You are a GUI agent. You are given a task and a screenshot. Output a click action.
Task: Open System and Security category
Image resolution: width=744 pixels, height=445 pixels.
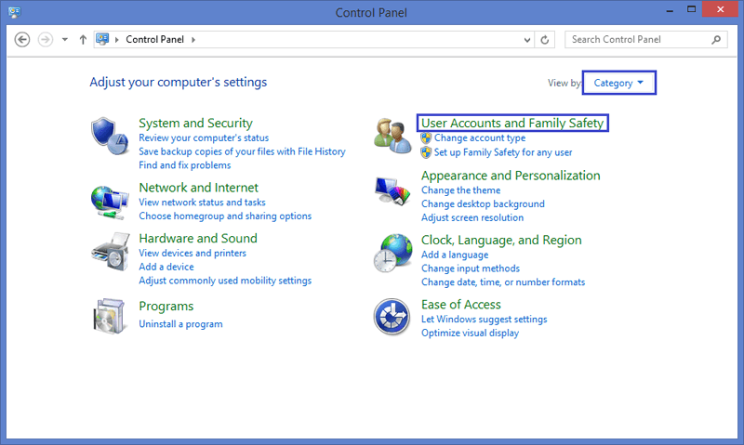195,124
